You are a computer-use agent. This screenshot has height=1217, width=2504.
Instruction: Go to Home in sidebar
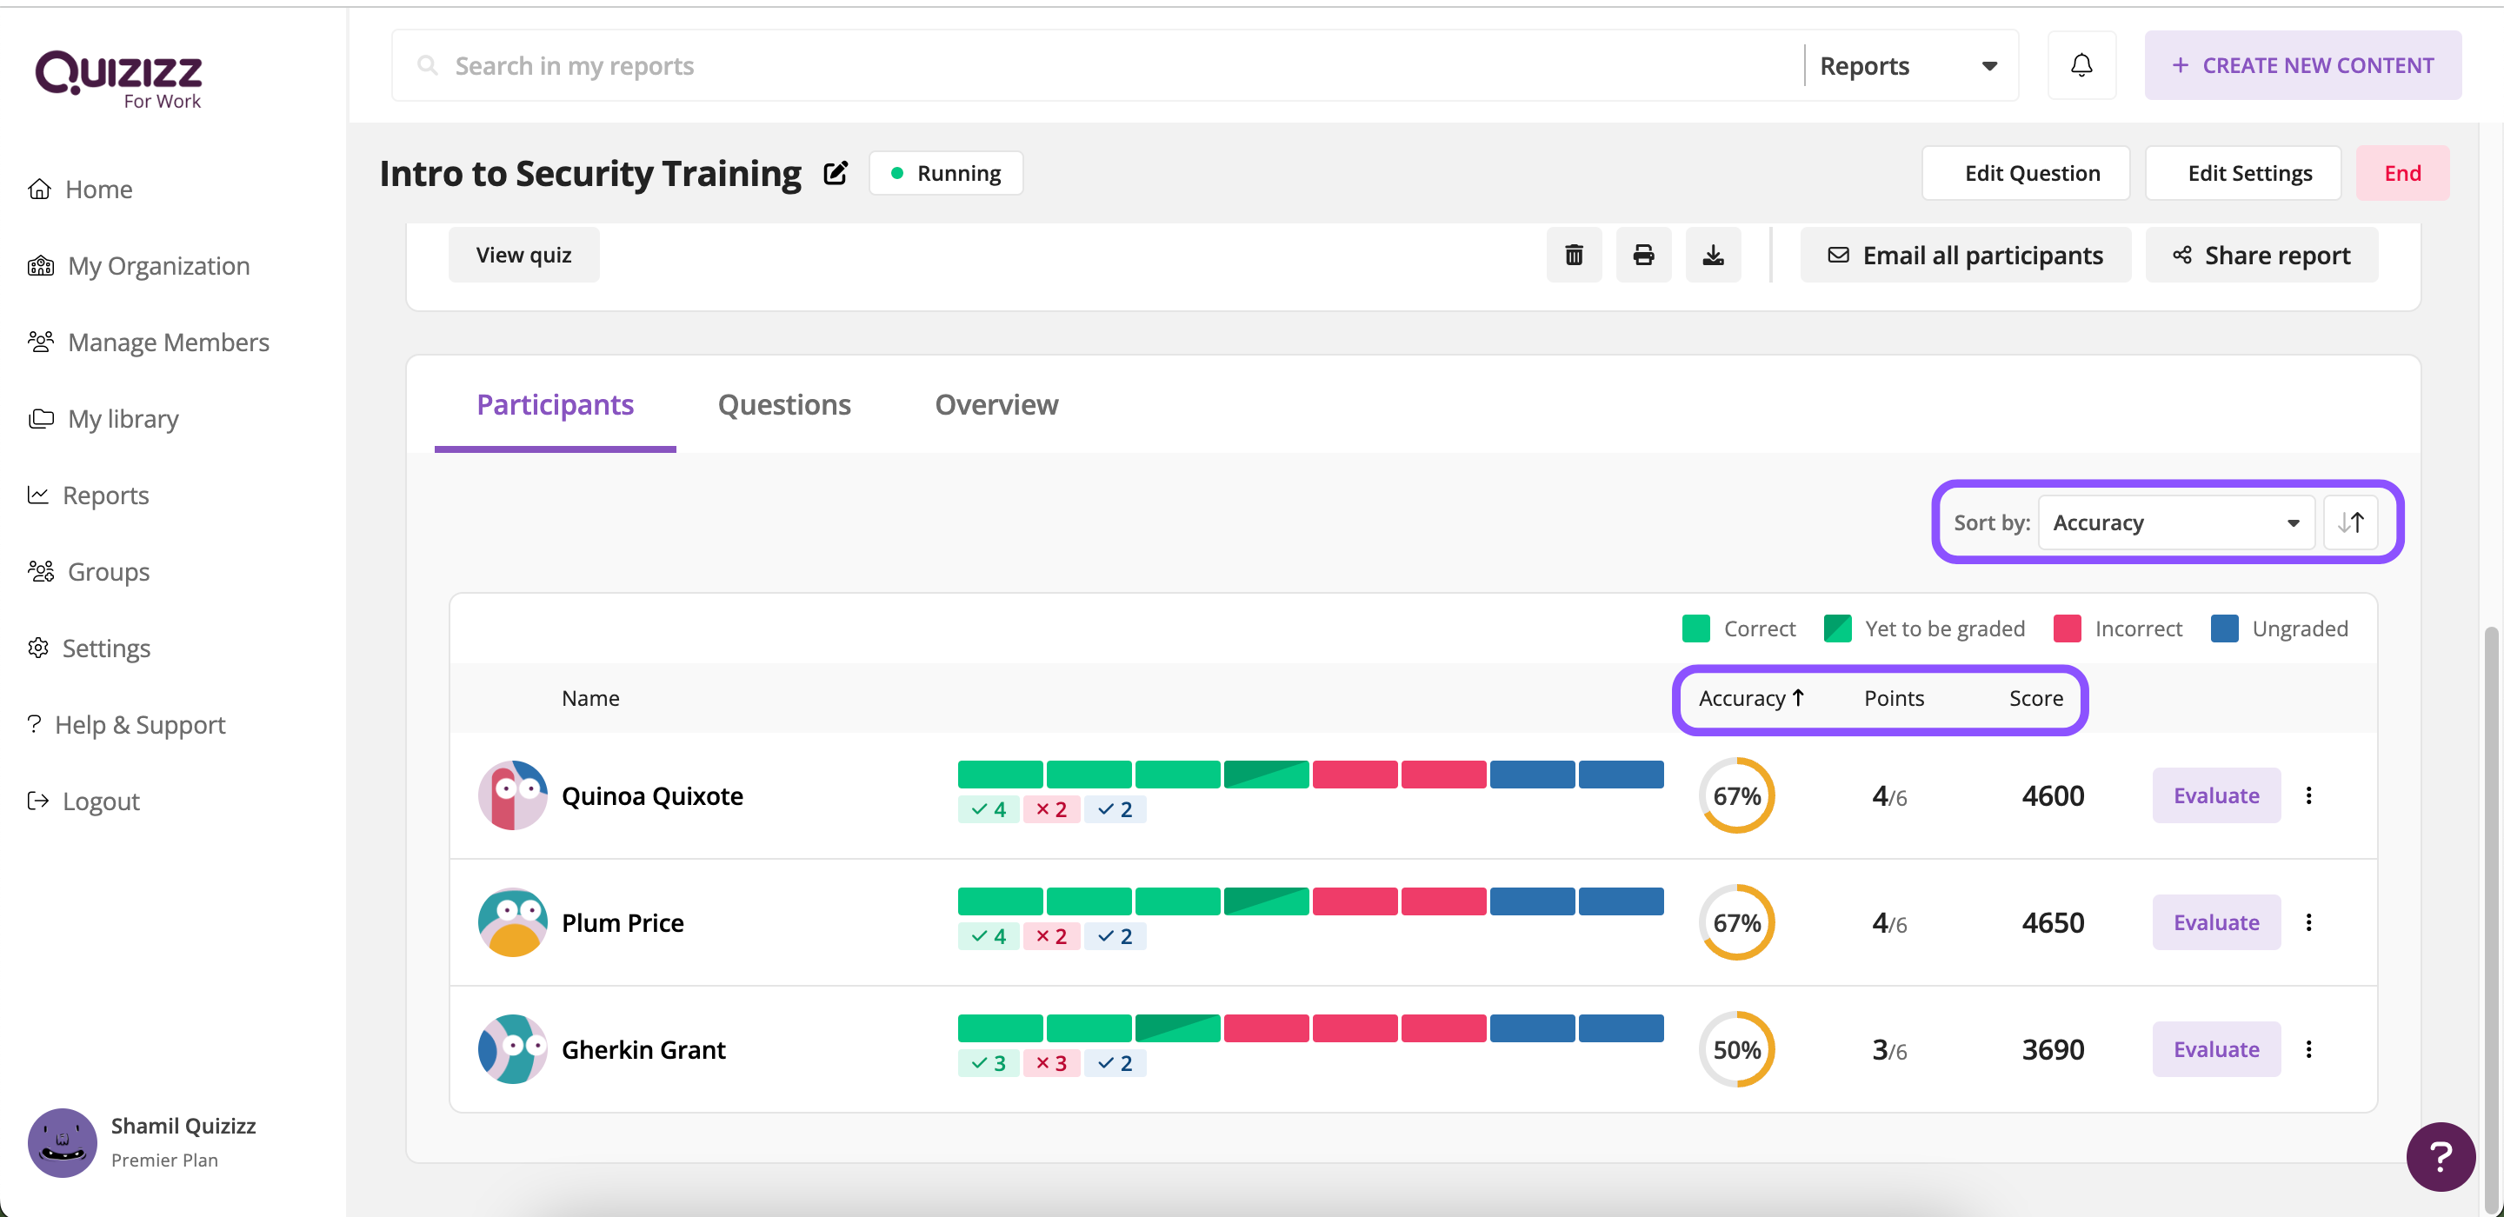click(81, 189)
